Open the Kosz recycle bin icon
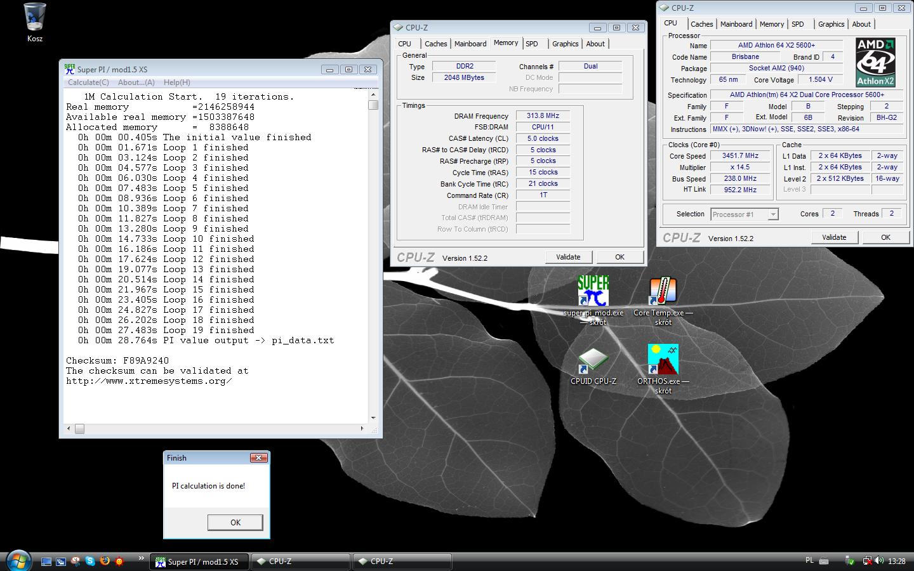 tap(35, 18)
